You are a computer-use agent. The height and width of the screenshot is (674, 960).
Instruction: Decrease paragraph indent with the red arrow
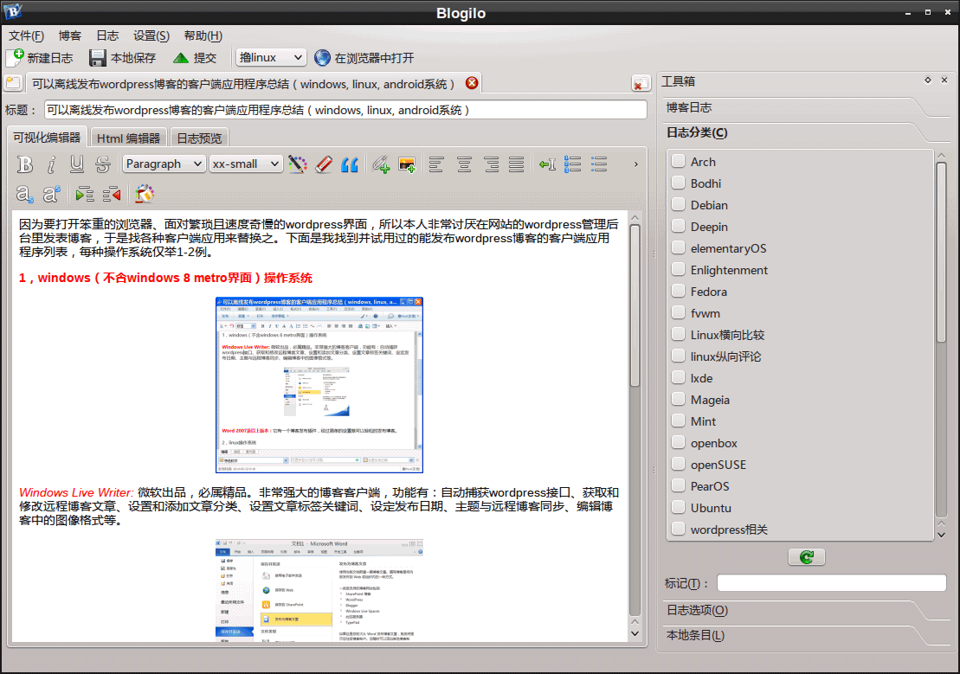pyautogui.click(x=112, y=195)
